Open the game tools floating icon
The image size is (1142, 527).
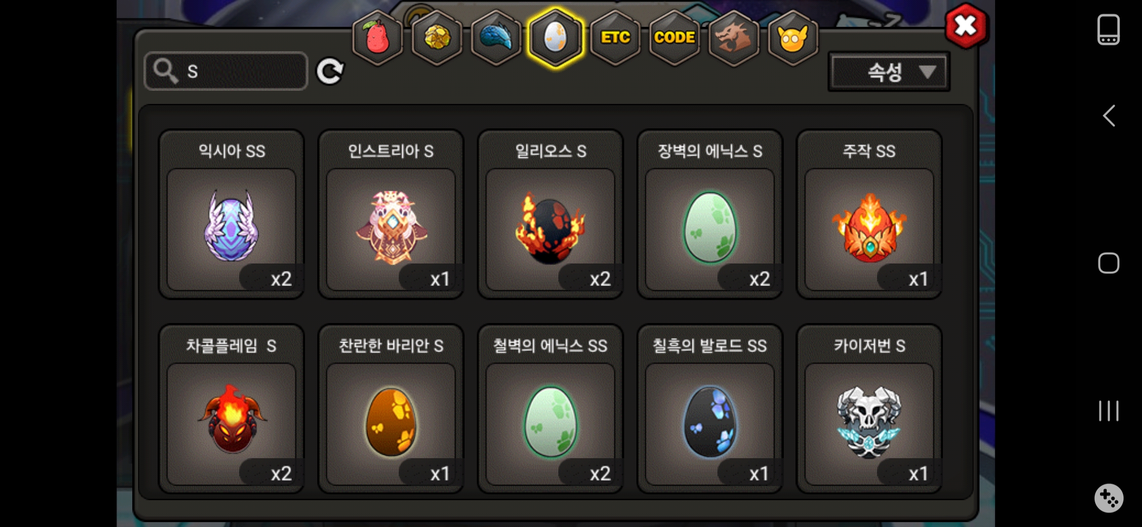1109,498
